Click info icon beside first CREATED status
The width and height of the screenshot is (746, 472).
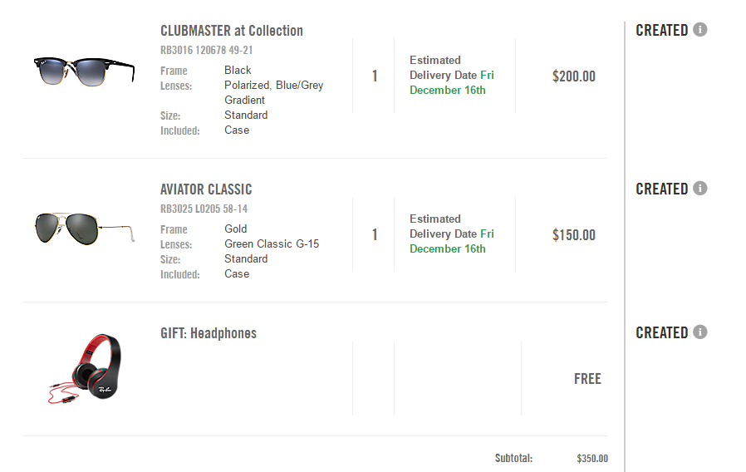(700, 30)
